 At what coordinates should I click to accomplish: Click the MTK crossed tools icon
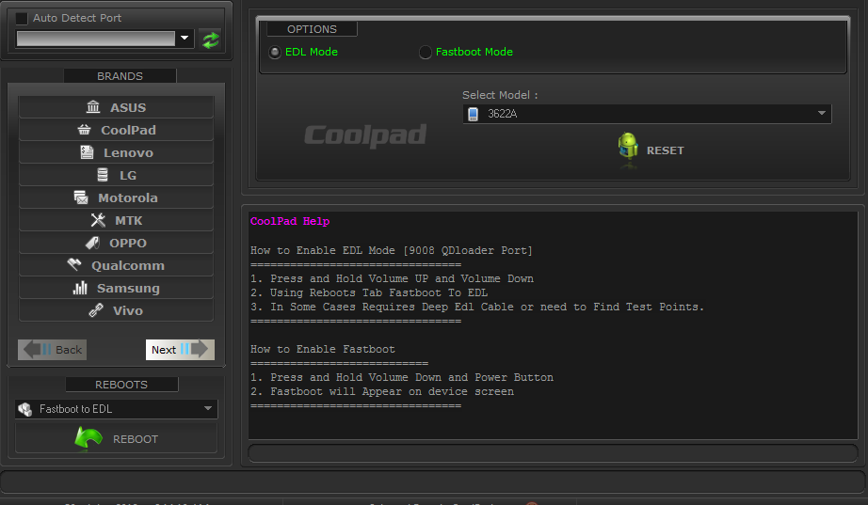pos(98,220)
